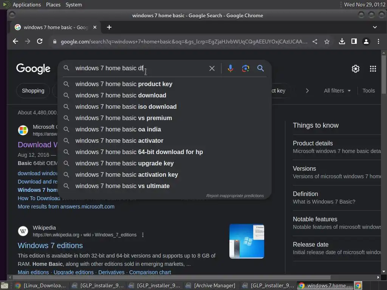Expand 'Release date' in Things to know
This screenshot has height=290, width=387.
337,248
